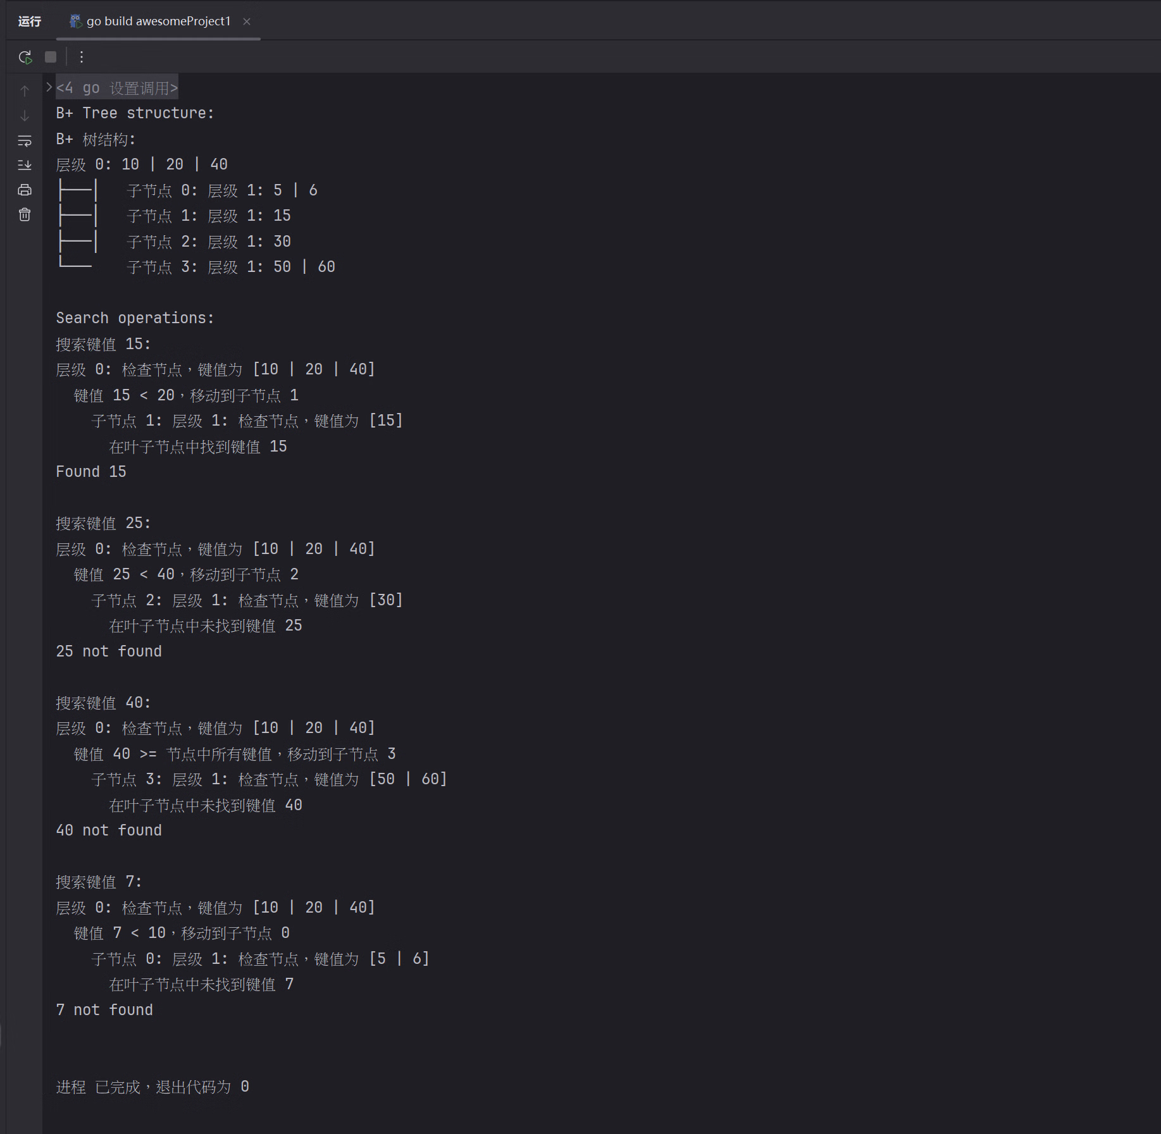Select the 运行 tool window label

click(x=30, y=22)
